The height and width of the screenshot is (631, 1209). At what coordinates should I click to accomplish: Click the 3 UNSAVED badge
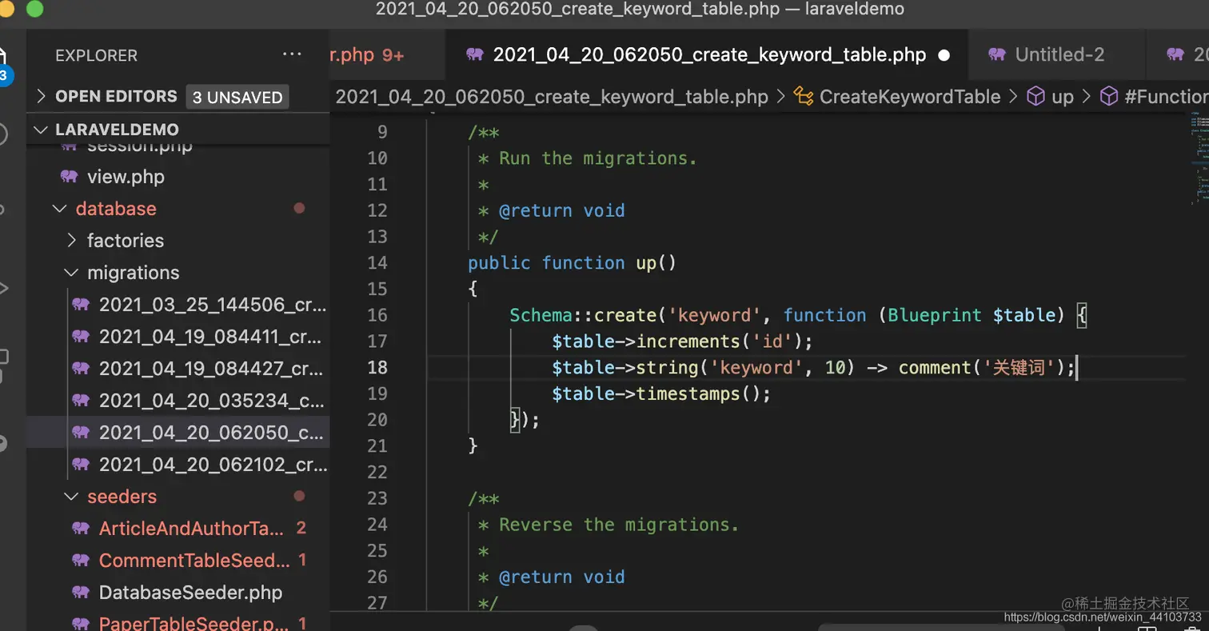[x=237, y=97]
